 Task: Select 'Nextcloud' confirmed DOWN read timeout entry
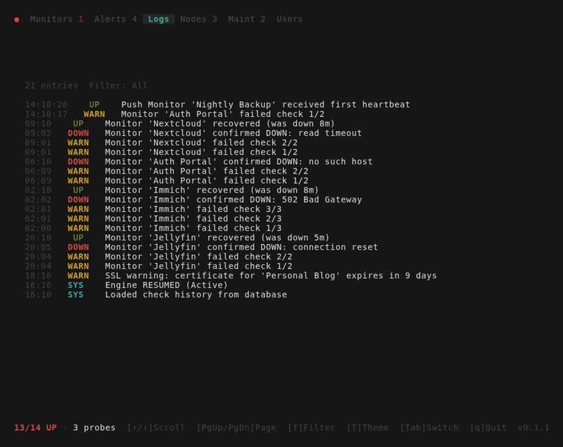pos(193,133)
